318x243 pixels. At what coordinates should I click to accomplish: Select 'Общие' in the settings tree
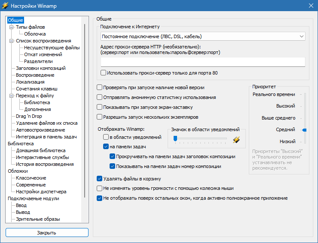tap(15, 20)
